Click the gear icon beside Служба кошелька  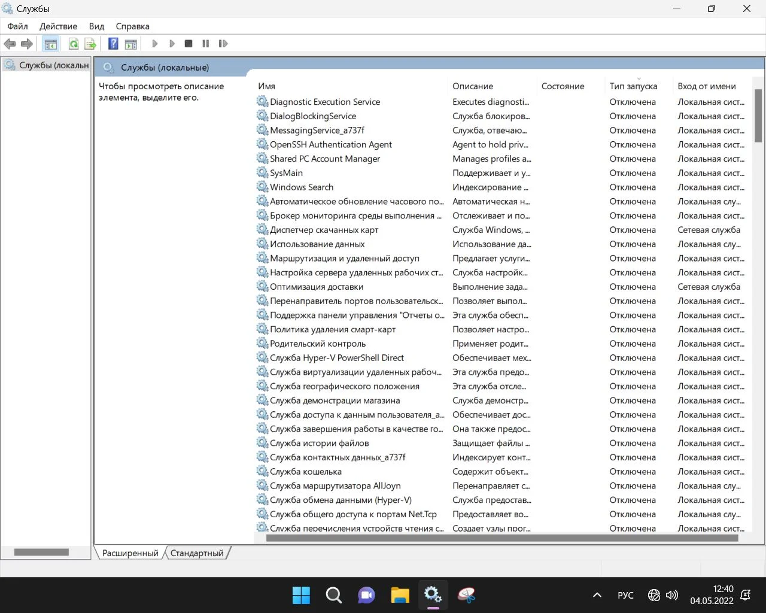pos(262,471)
